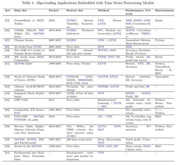Click the MODRL+LSTM method link
Screen dimensions: 177x165
tap(108, 87)
